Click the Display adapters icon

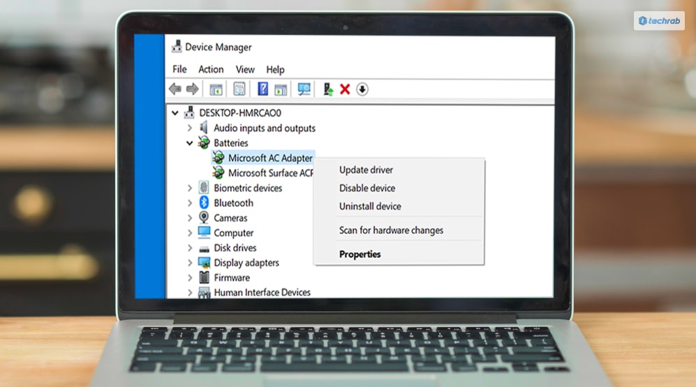click(204, 263)
